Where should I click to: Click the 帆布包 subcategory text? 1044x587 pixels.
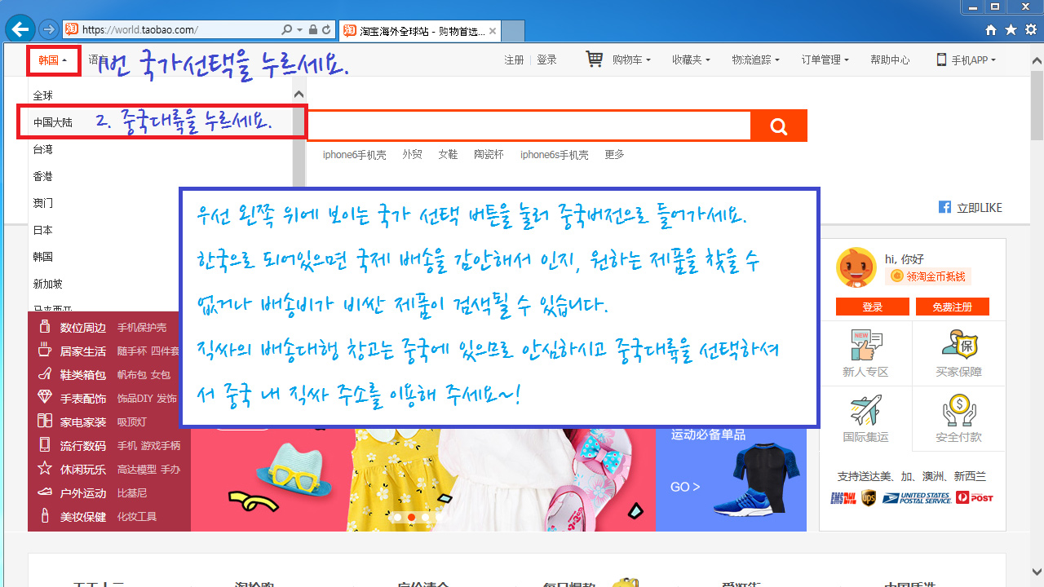pyautogui.click(x=131, y=375)
